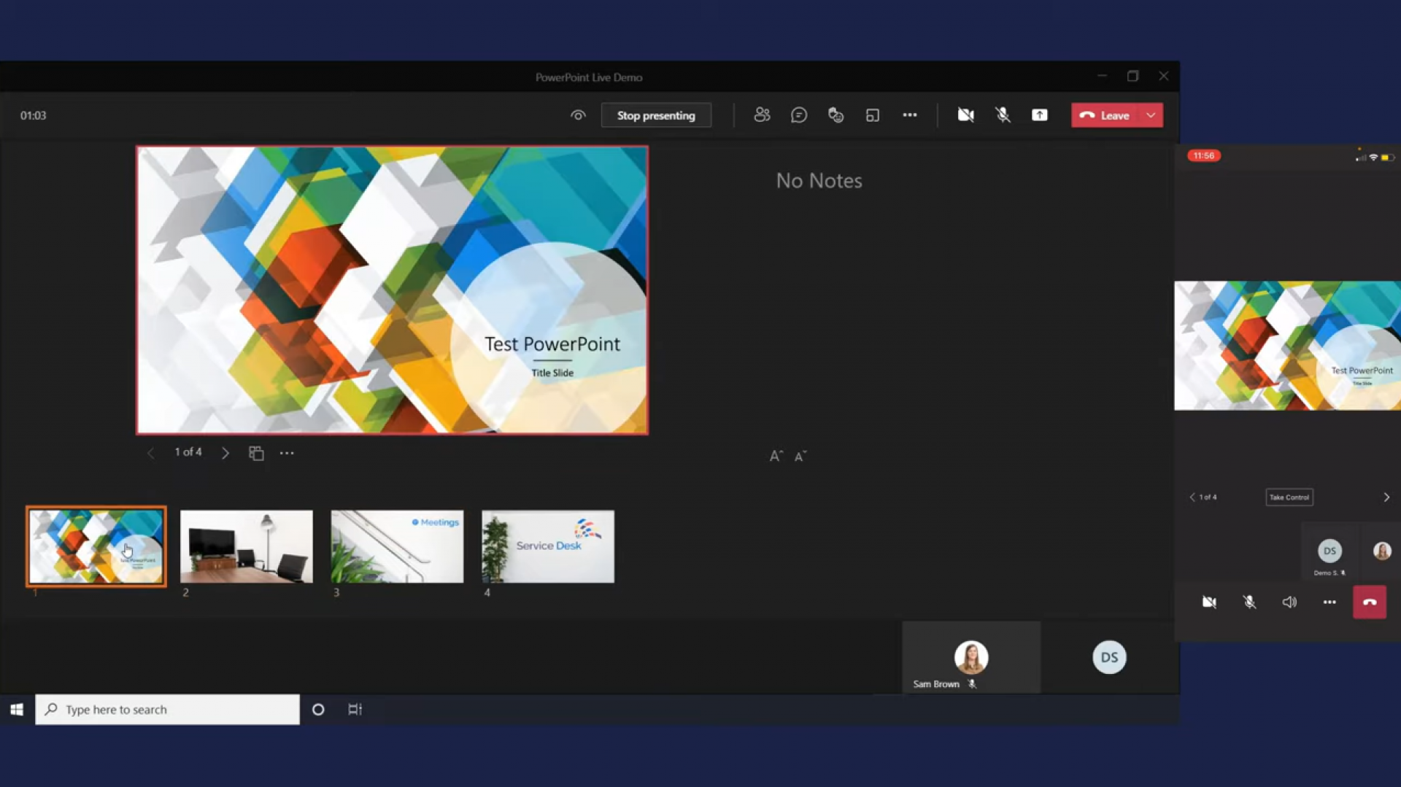Open more meeting actions
The image size is (1401, 787).
(x=910, y=115)
